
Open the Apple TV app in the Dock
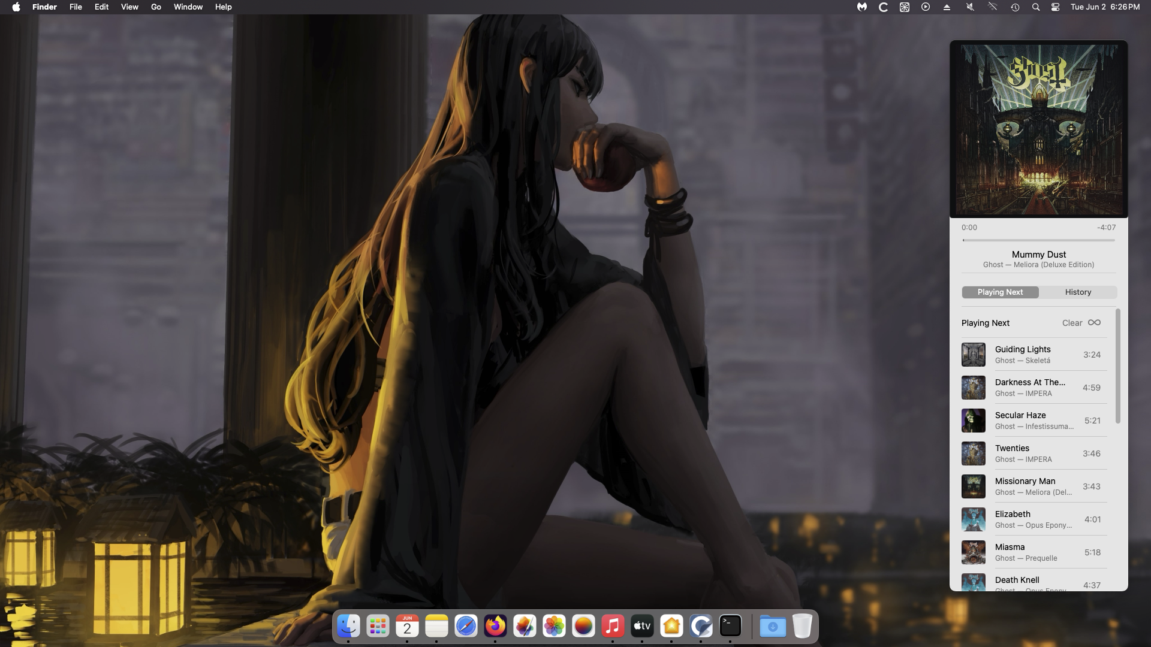642,627
